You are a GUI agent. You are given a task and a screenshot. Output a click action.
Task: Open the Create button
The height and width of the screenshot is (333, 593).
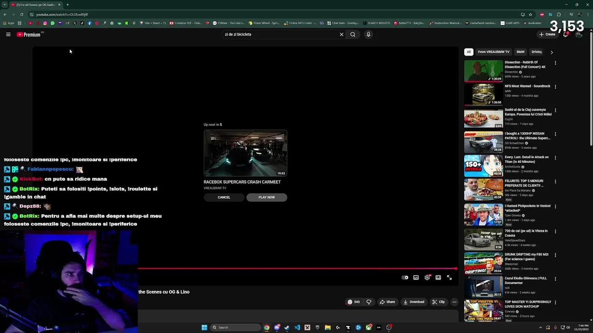tap(547, 34)
